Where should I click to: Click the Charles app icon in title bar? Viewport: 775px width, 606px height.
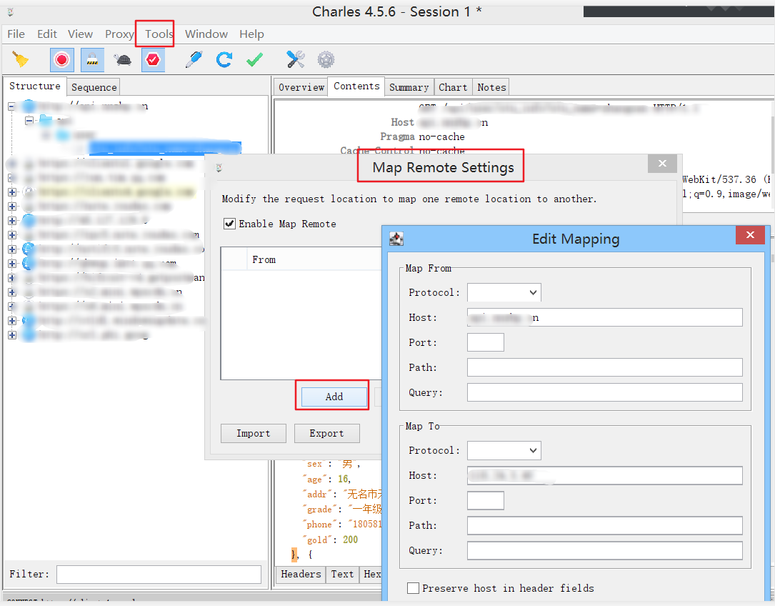(x=11, y=12)
